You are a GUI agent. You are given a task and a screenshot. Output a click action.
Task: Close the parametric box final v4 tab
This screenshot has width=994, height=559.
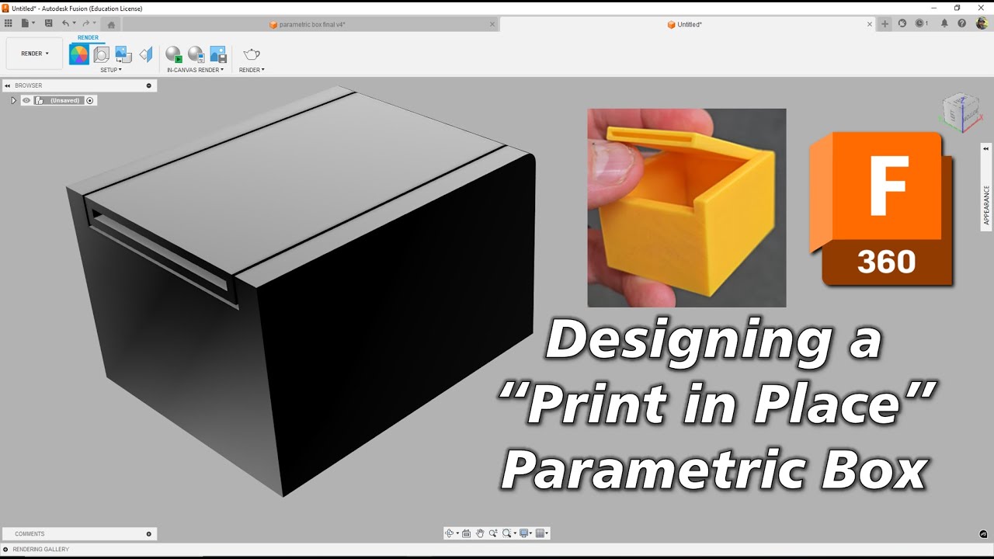tap(492, 24)
